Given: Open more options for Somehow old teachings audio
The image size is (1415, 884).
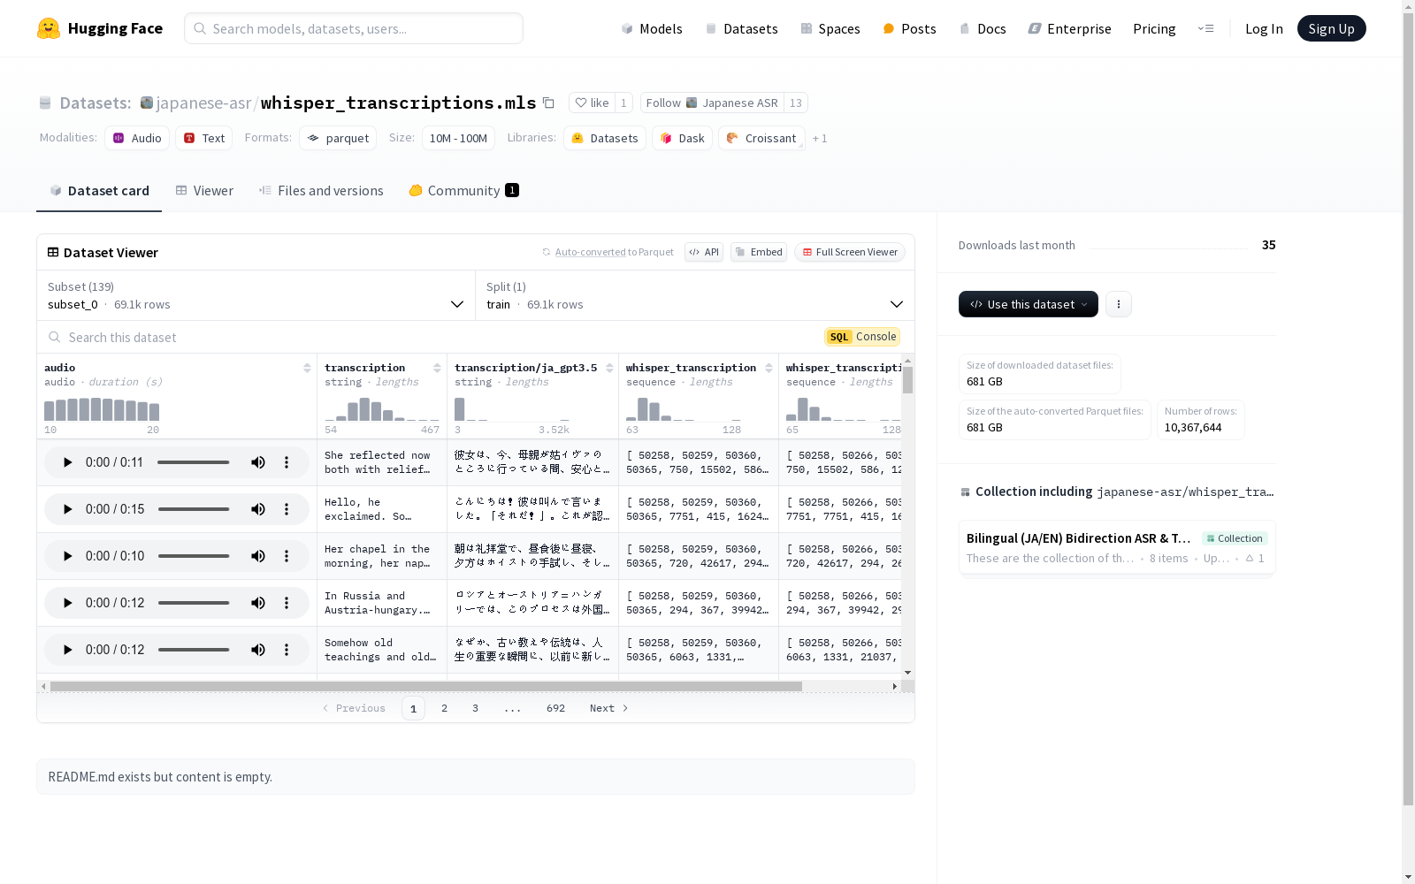Looking at the screenshot, I should (287, 650).
